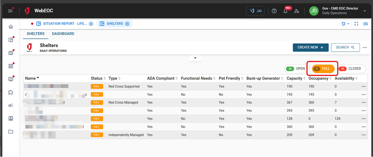Open the JAI assistant button
The width and height of the screenshot is (373, 157).
(255, 11)
